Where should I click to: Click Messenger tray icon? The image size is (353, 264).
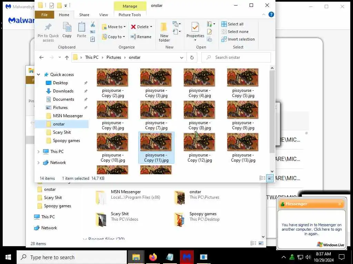tap(292, 257)
